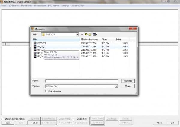Click into the Fájlnév text field

[x=81, y=81]
